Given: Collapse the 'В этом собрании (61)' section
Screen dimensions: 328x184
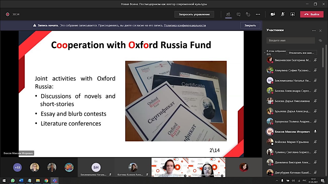Looking at the screenshot, I should tap(265, 53).
